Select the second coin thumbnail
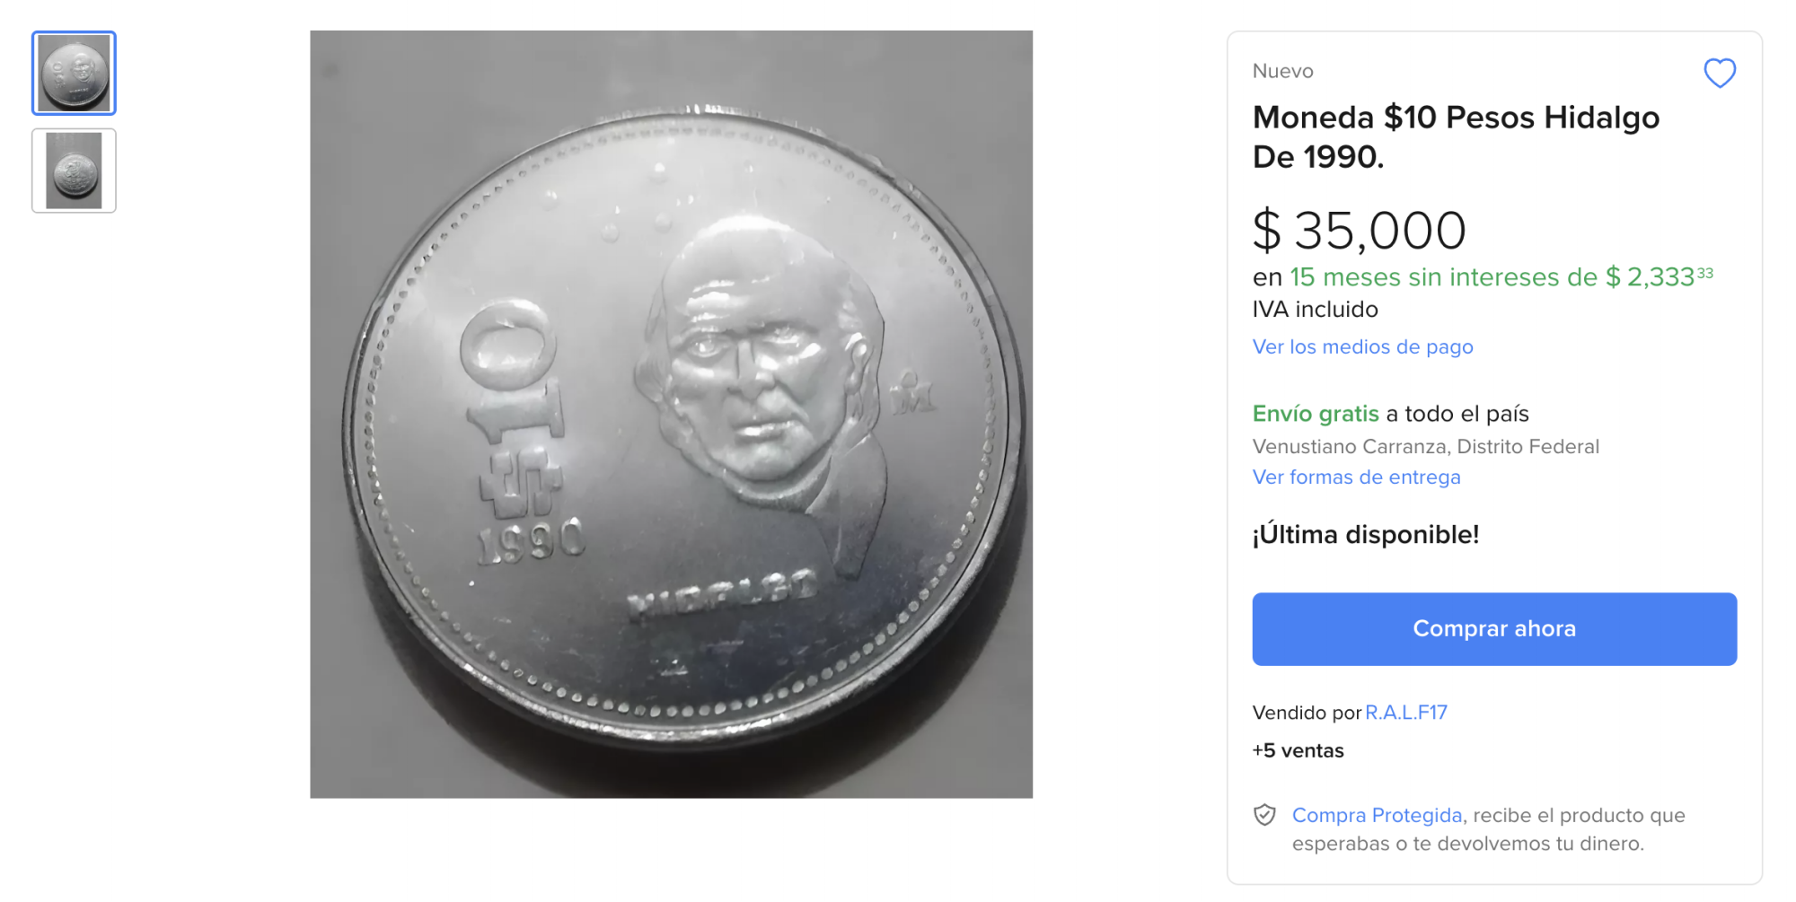 pyautogui.click(x=74, y=171)
